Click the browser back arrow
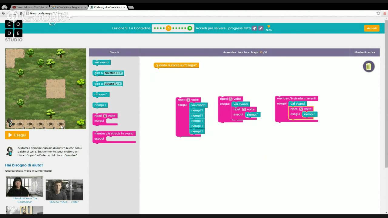Image resolution: width=388 pixels, height=218 pixels. tap(4, 13)
